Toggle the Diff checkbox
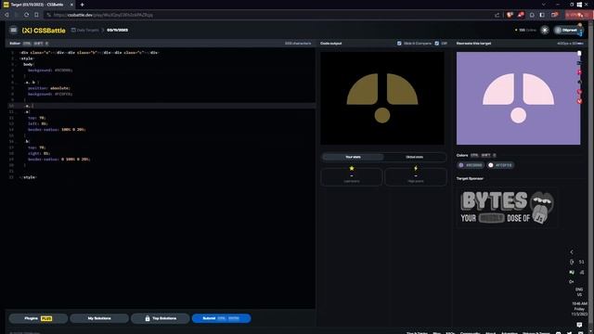The height and width of the screenshot is (334, 594). [x=437, y=44]
